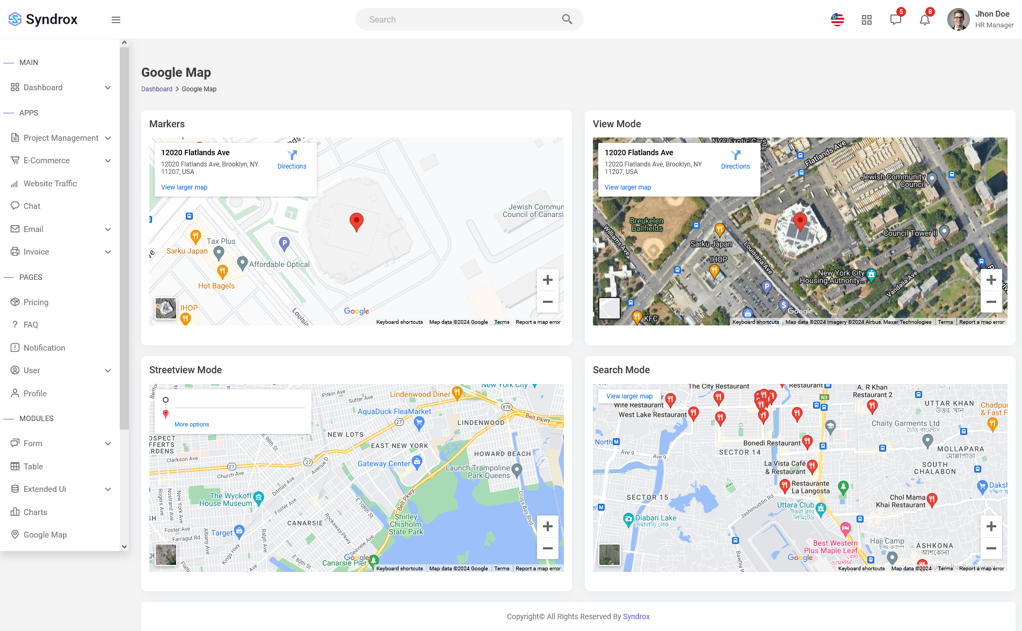
Task: Click View larger map in Search Mode card
Action: point(629,396)
